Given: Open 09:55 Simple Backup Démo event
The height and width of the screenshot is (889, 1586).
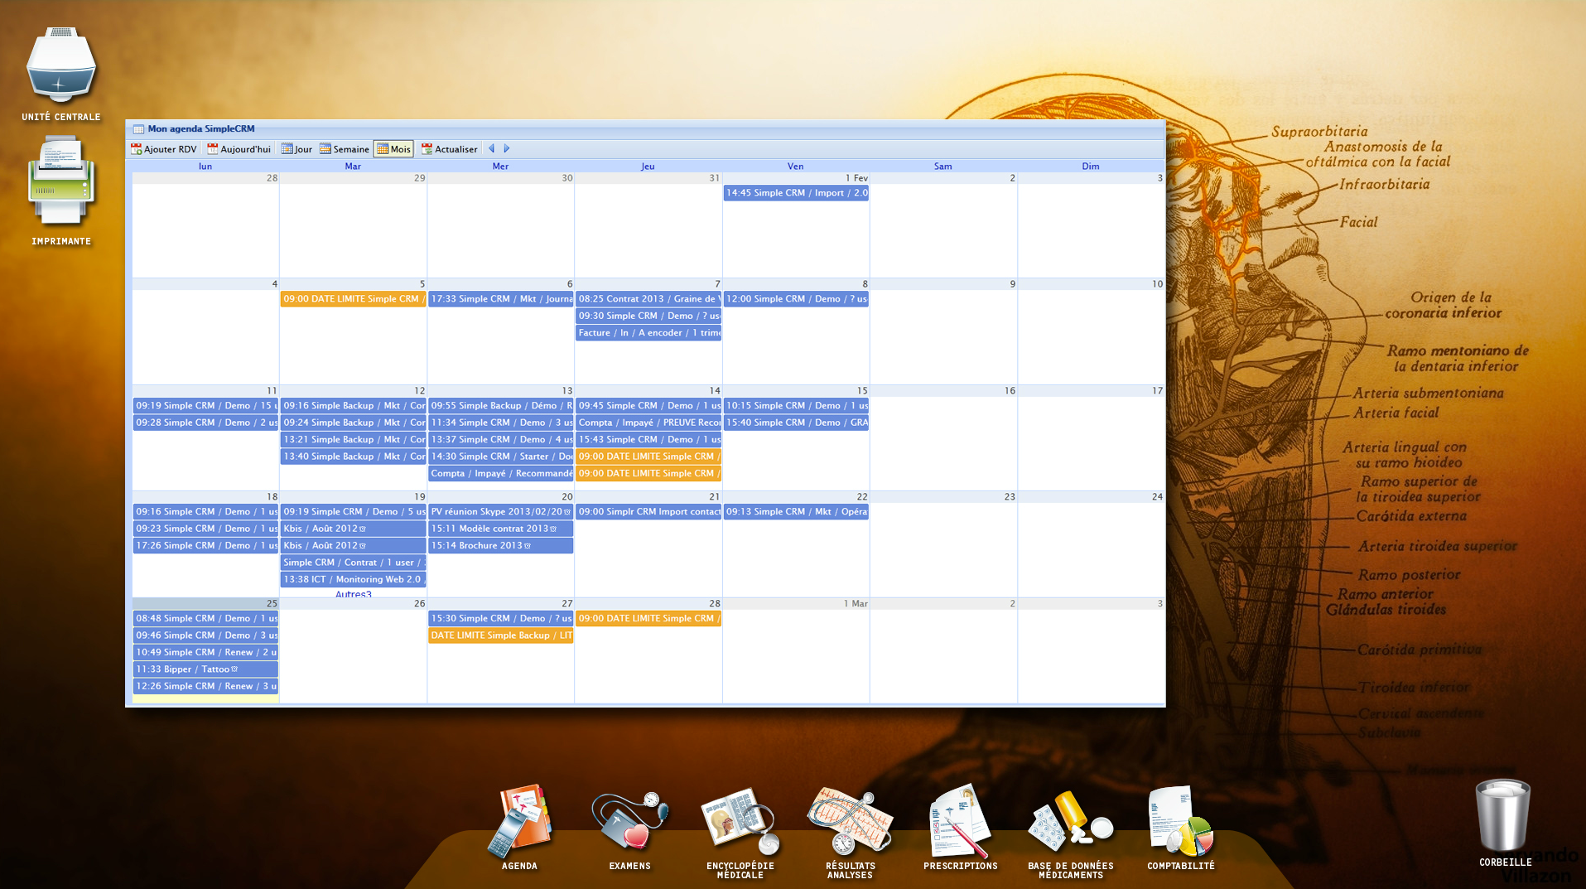Looking at the screenshot, I should (500, 406).
